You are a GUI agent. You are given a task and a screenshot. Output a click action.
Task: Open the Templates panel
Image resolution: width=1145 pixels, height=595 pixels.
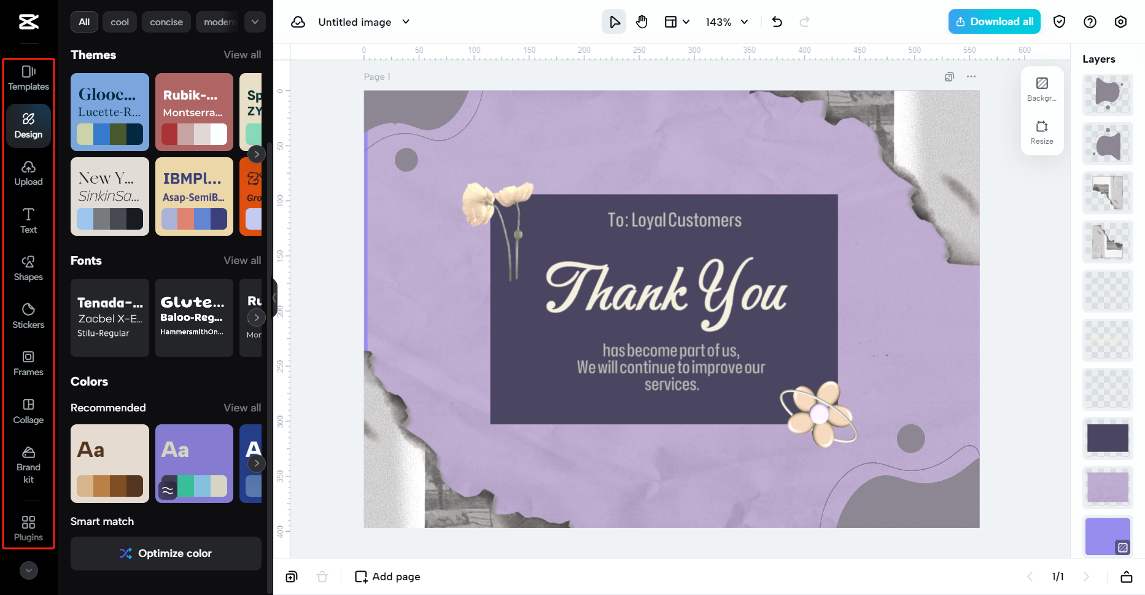coord(28,78)
